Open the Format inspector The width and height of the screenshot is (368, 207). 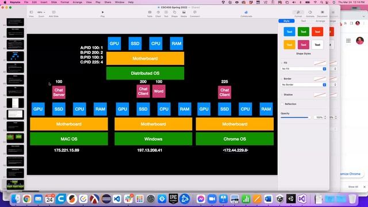point(298,12)
